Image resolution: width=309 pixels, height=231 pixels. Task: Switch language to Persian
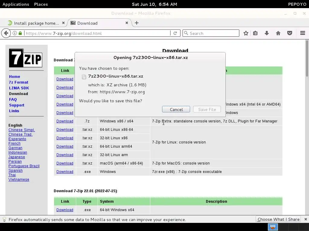coord(15,162)
